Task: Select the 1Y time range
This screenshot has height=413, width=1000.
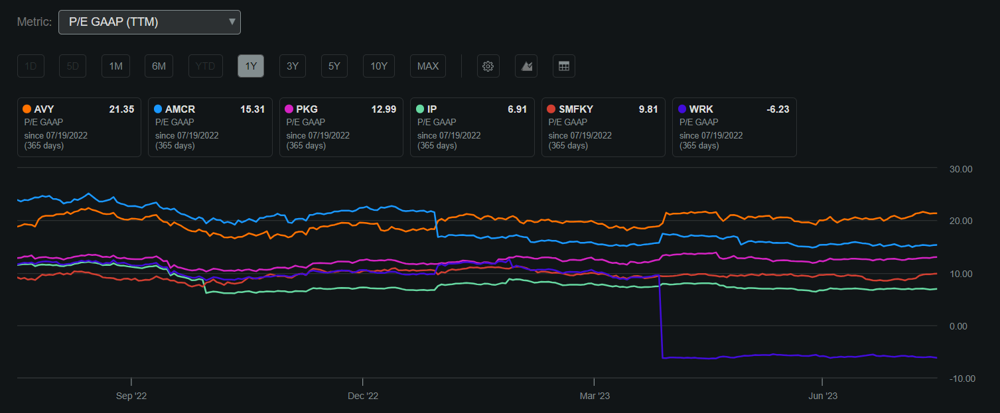Action: point(251,66)
